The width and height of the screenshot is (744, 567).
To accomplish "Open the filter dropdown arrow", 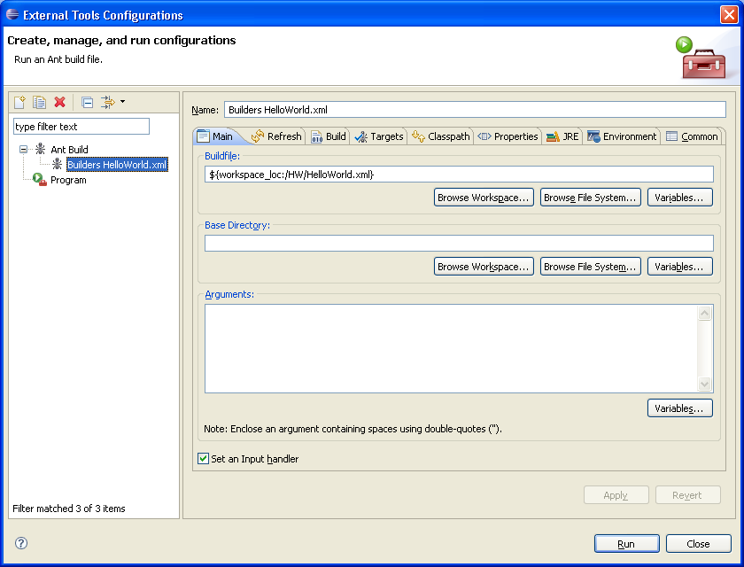I will click(x=122, y=102).
